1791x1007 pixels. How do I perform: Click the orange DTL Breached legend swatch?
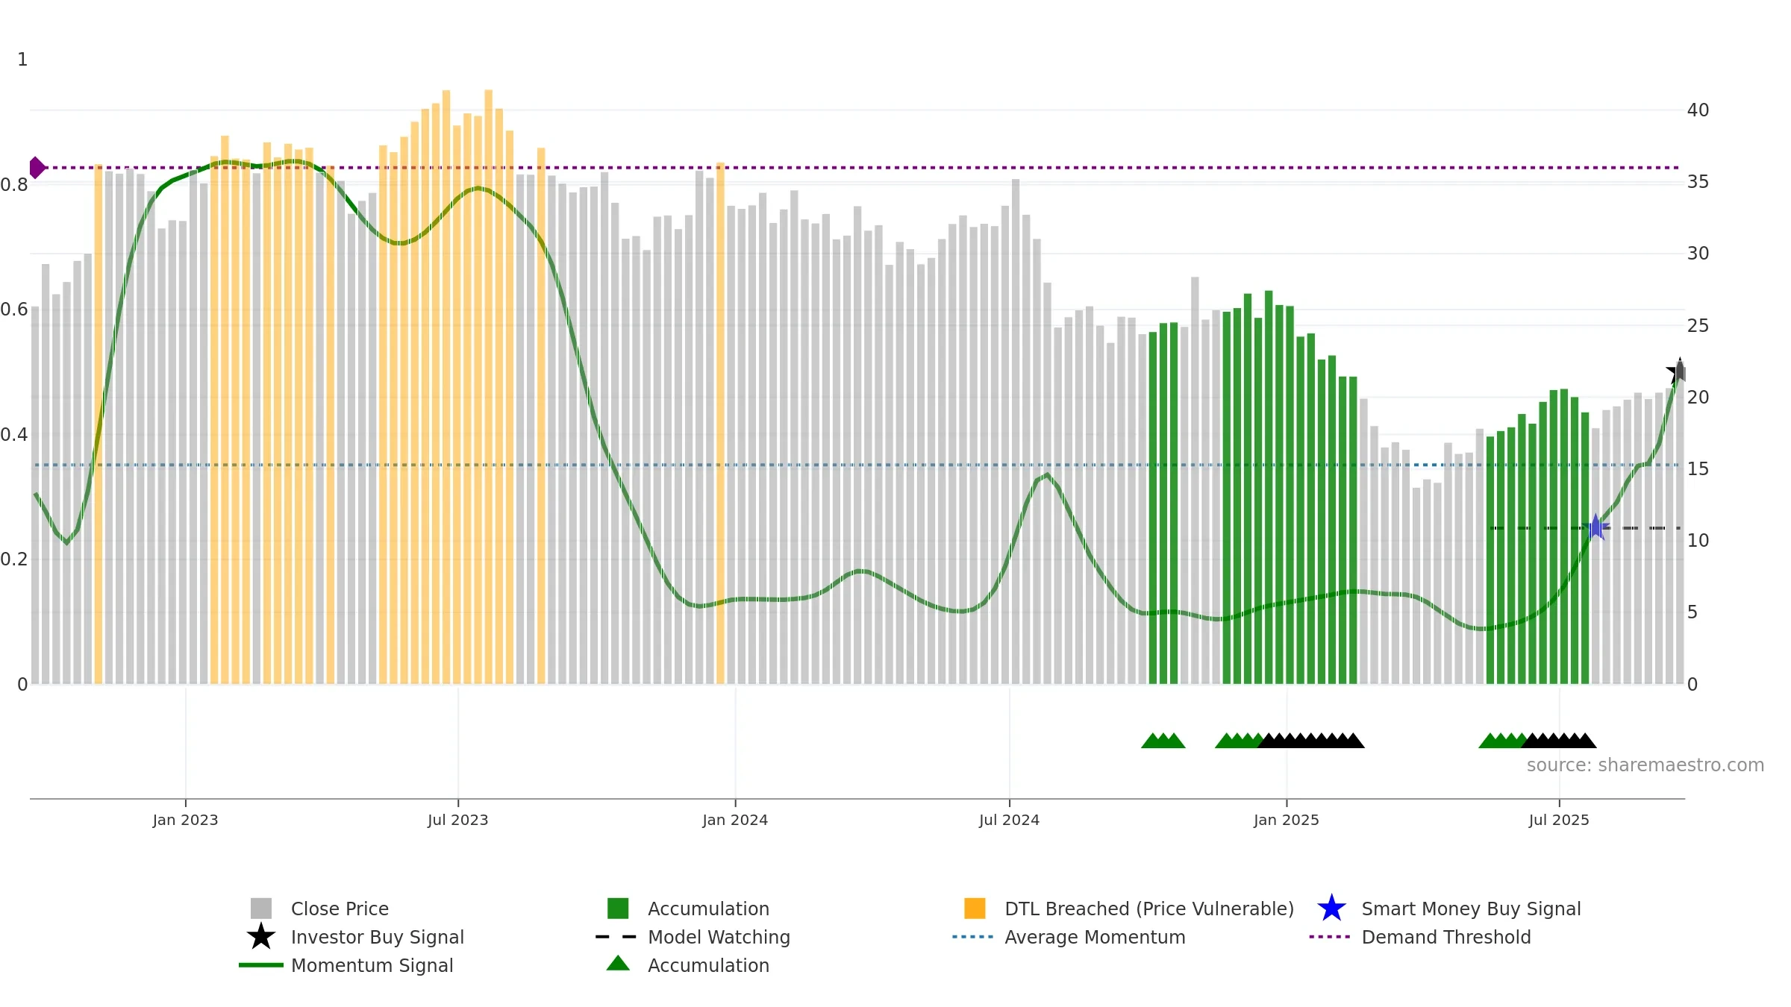975,909
